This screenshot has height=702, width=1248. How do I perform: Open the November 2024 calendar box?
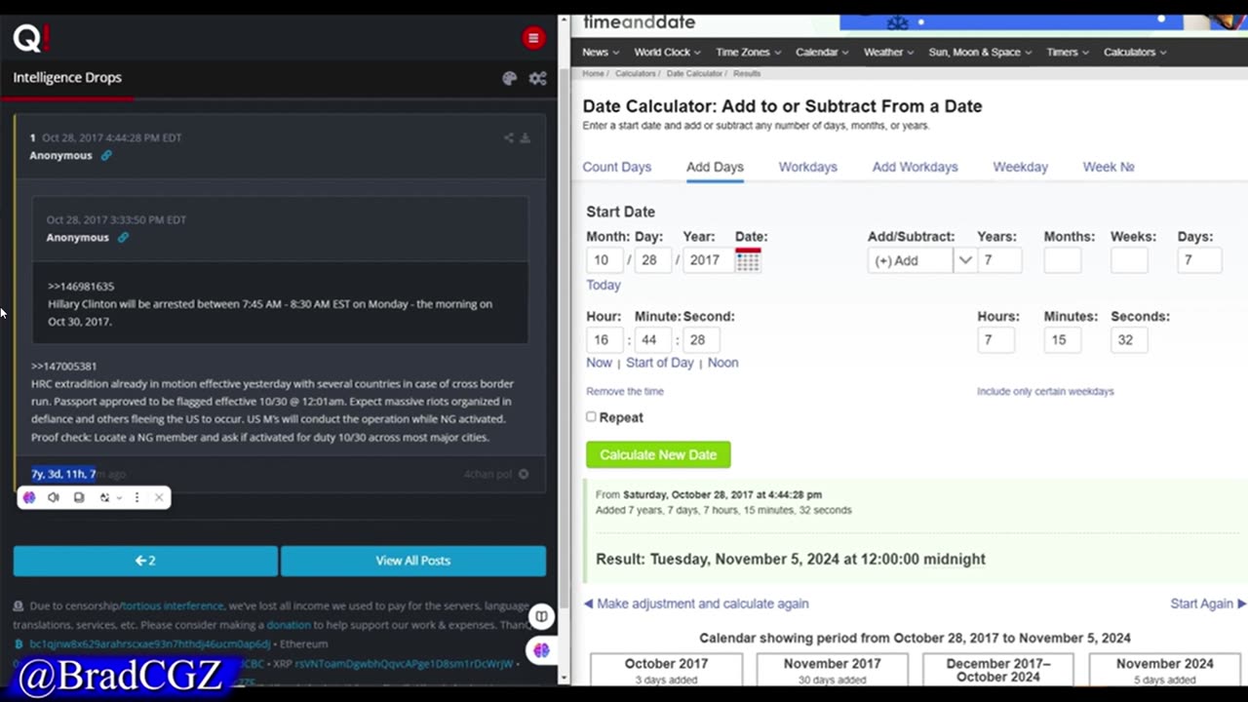(1165, 670)
